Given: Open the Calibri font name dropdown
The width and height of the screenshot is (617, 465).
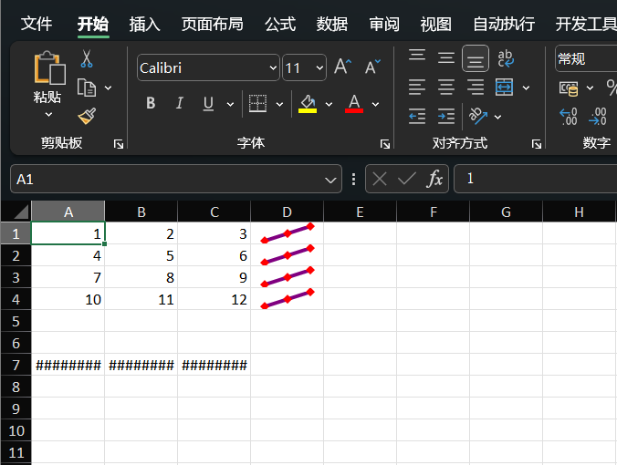Looking at the screenshot, I should click(x=273, y=68).
